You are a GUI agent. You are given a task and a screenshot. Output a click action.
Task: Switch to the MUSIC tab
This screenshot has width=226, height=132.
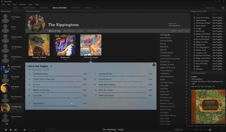[x=16, y=8]
